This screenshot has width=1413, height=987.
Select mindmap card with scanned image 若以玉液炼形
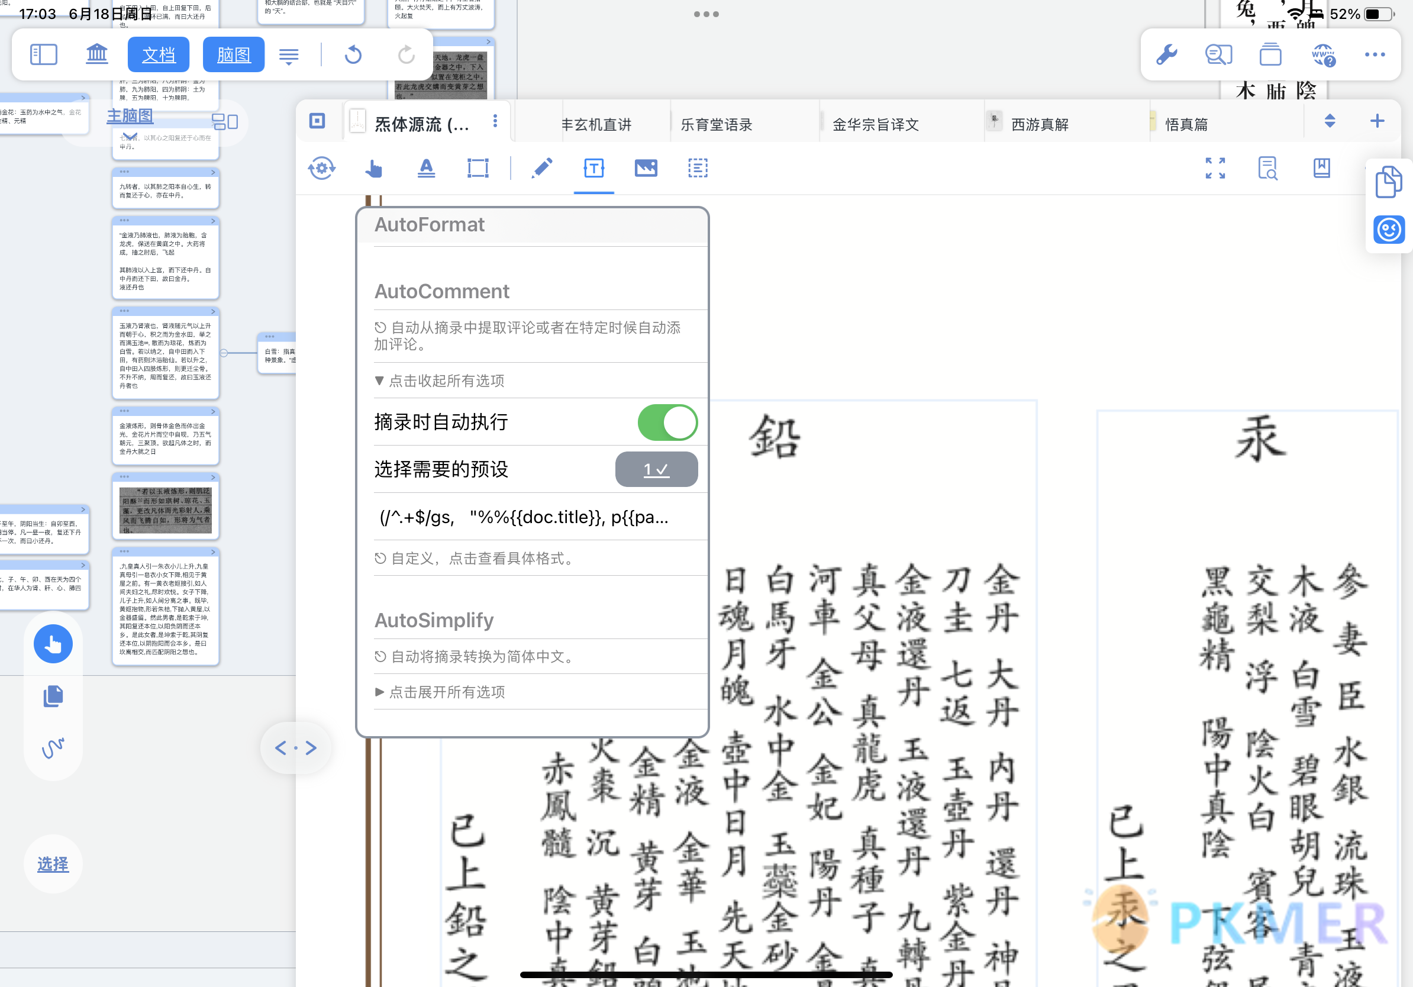coord(166,507)
